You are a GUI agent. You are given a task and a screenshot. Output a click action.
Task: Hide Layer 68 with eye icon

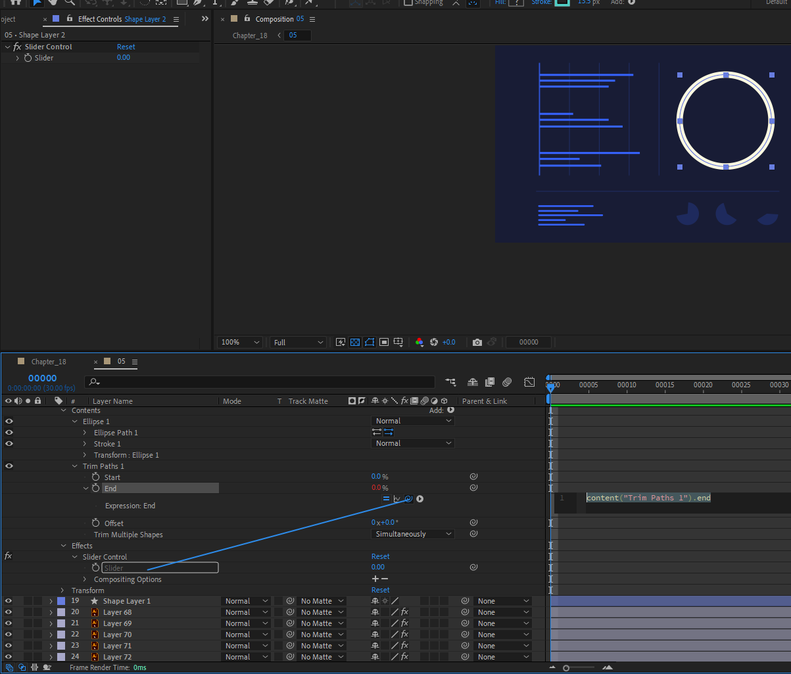click(x=9, y=612)
